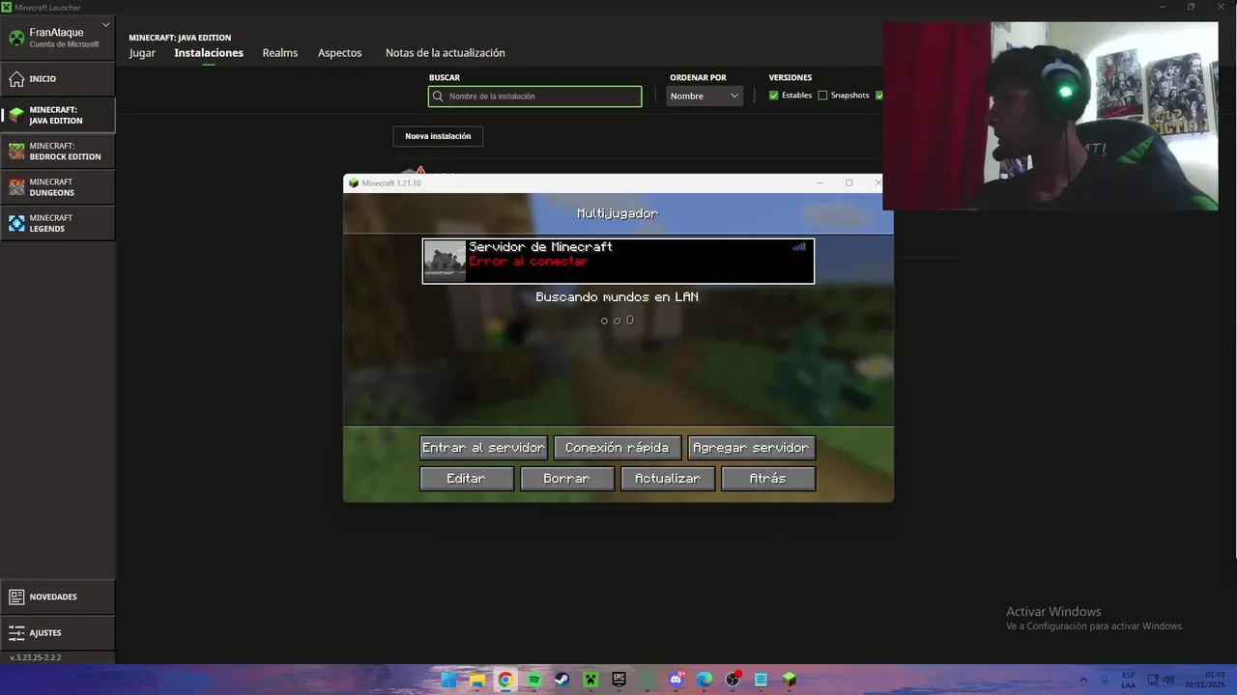The height and width of the screenshot is (695, 1237).
Task: Open the volume tray icon
Action: (1169, 680)
